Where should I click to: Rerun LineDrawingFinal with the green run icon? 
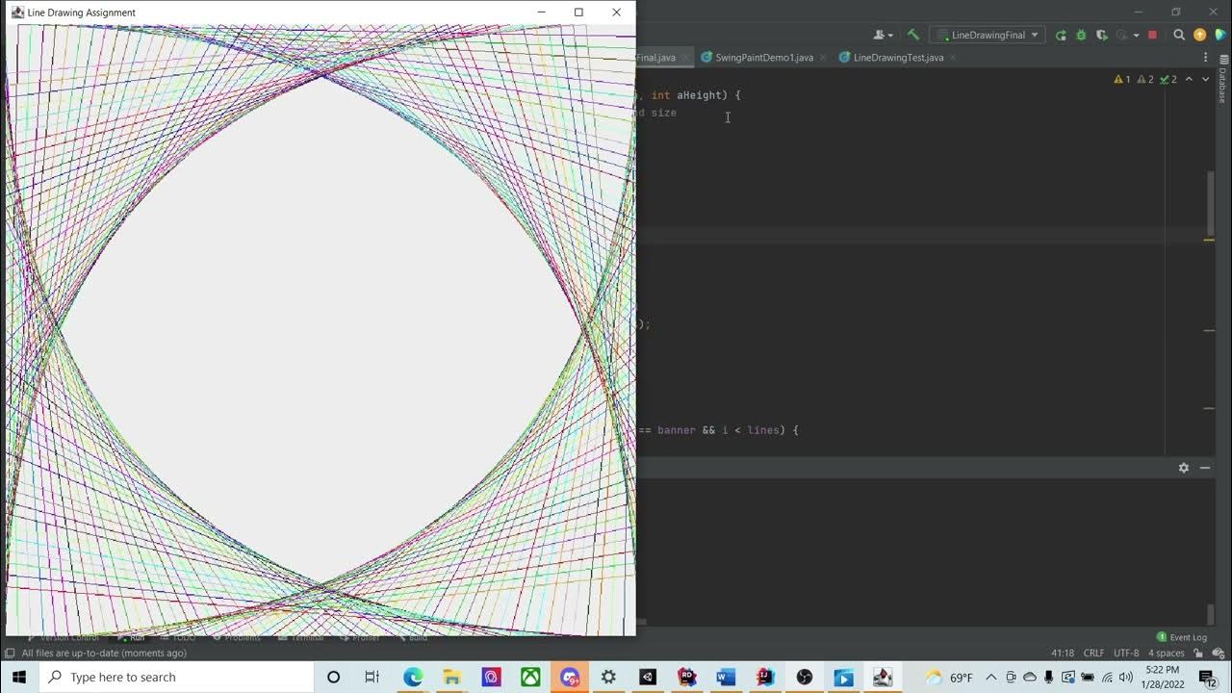click(x=1061, y=35)
